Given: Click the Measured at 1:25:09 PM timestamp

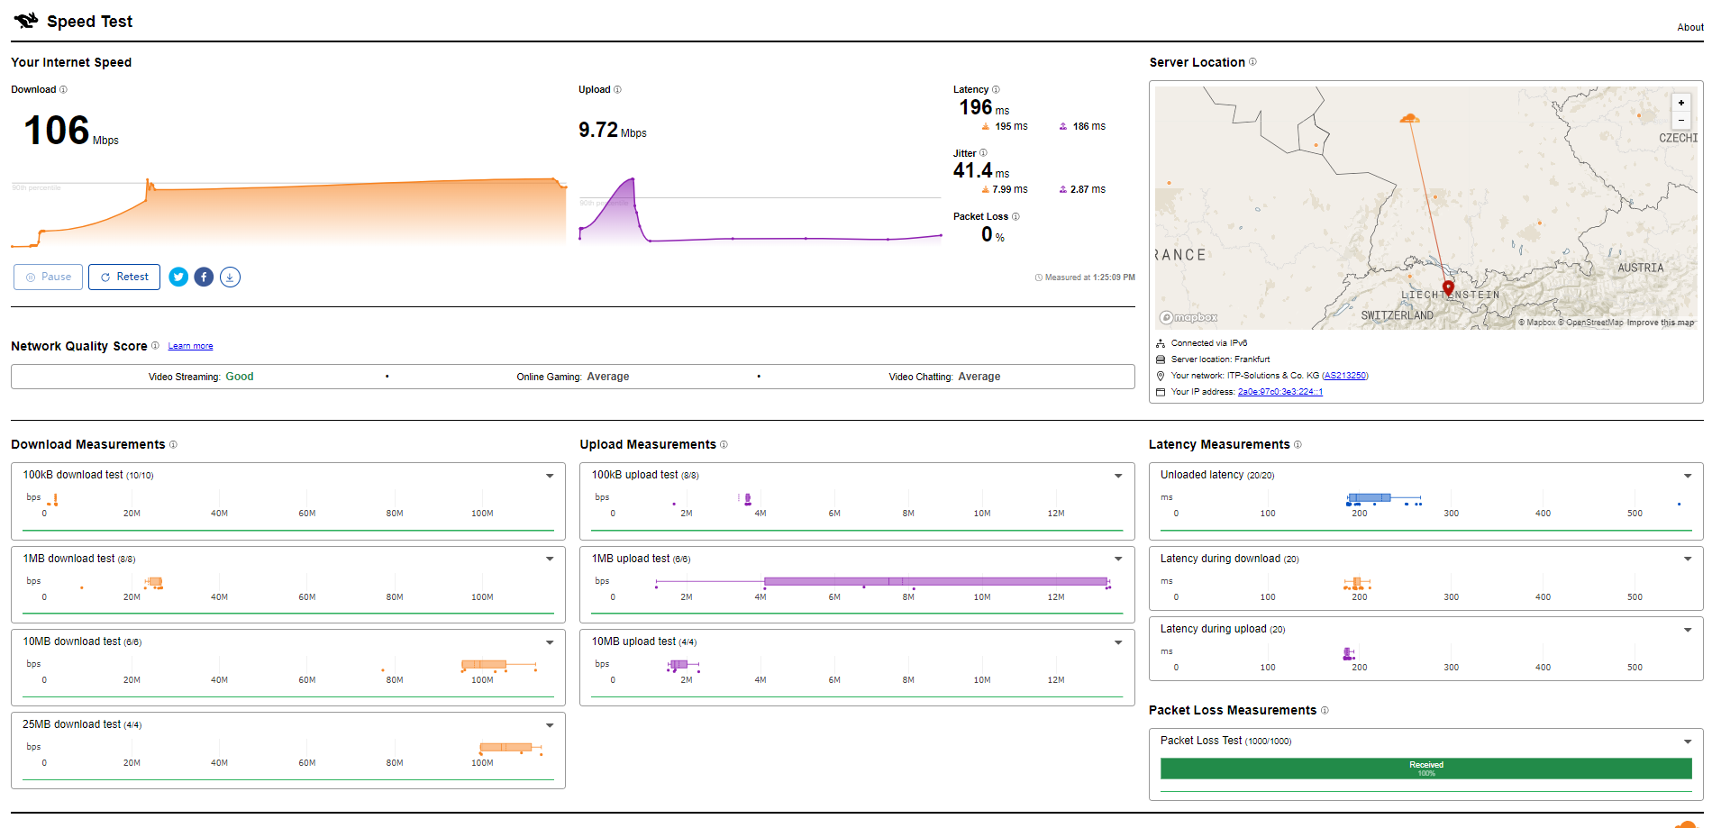Looking at the screenshot, I should (1085, 278).
